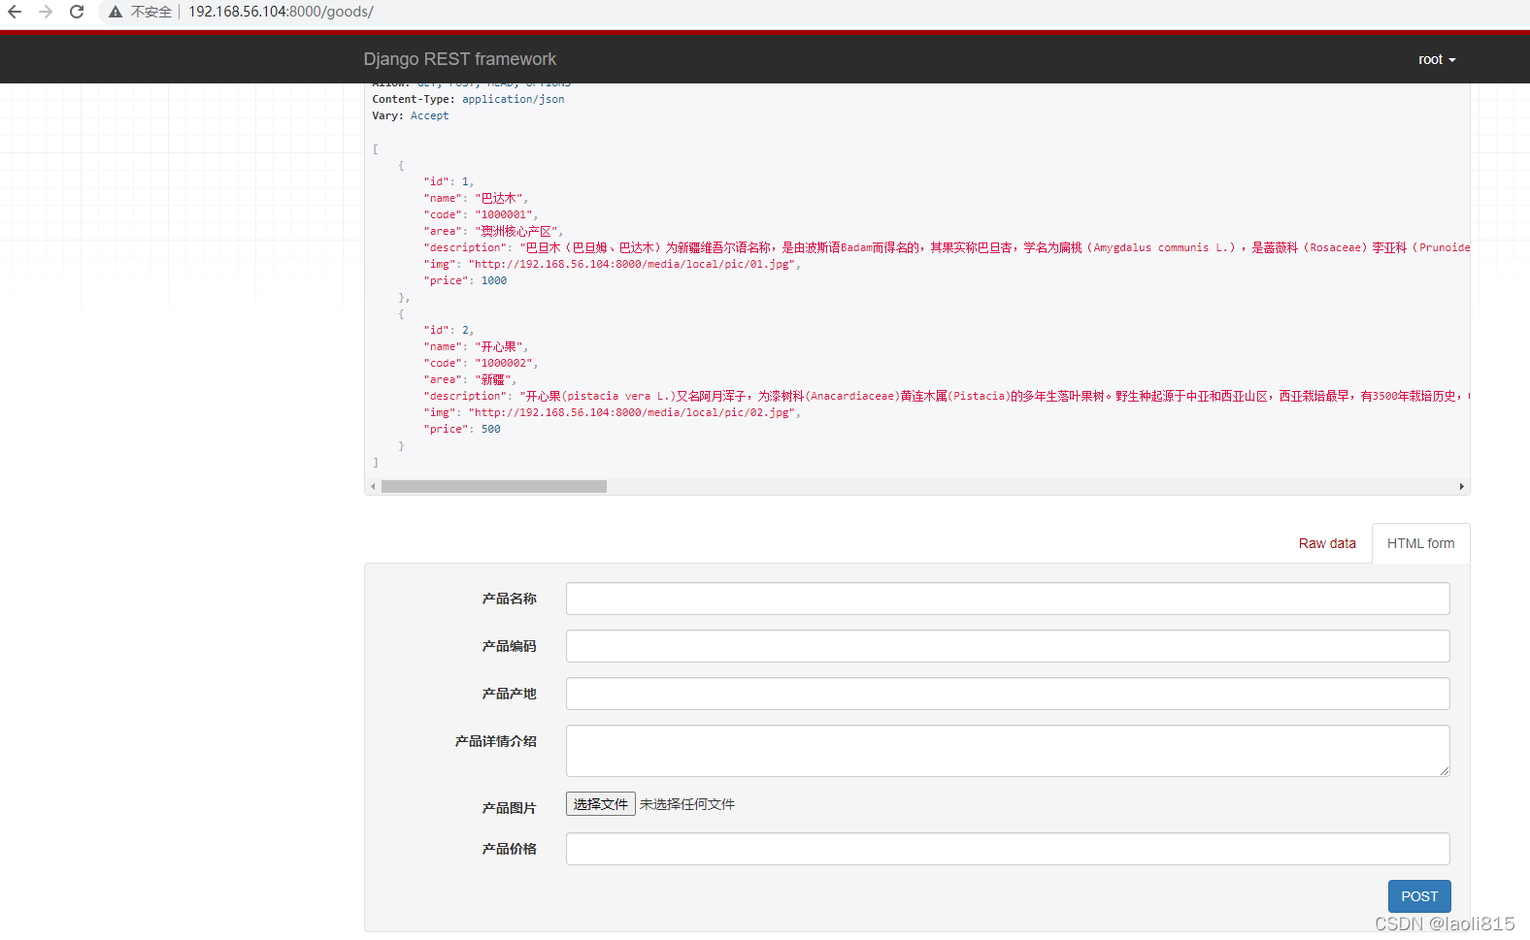Click the "price": 1000 JSON value
1530x940 pixels.
point(494,280)
